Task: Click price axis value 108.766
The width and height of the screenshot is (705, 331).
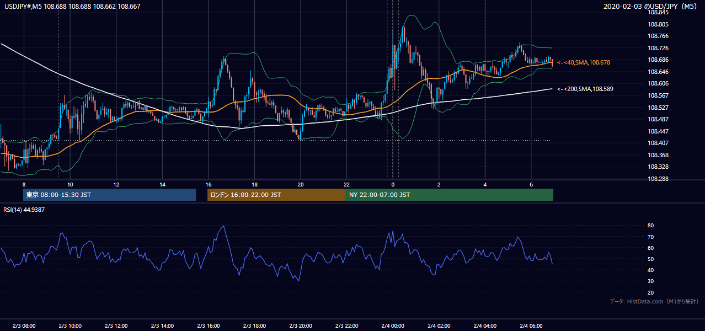Action: click(658, 36)
